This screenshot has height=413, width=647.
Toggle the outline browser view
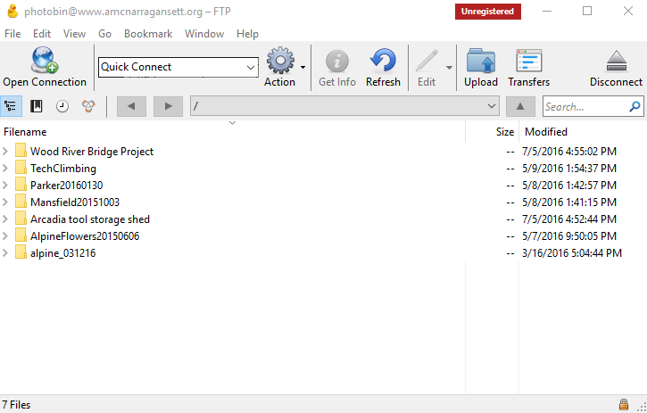[x=12, y=106]
